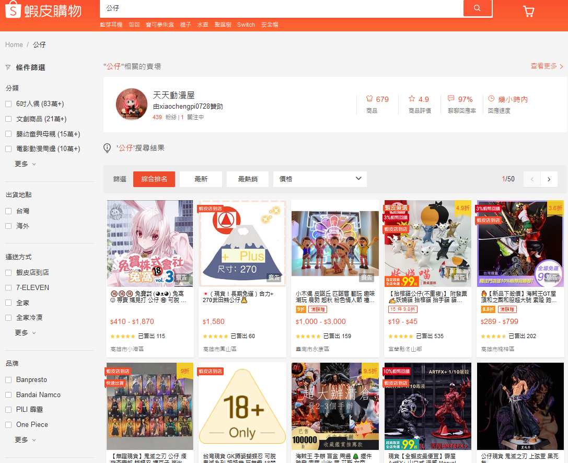The height and width of the screenshot is (463, 568).
Task: Click the shop products bag icon beside 679
Action: [x=369, y=99]
